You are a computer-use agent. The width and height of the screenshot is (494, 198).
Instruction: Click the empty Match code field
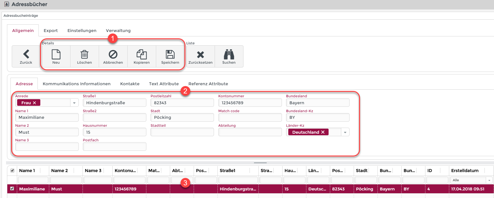click(x=250, y=117)
